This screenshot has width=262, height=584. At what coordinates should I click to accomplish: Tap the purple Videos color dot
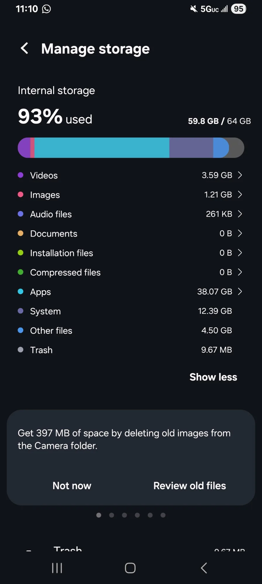[20, 175]
